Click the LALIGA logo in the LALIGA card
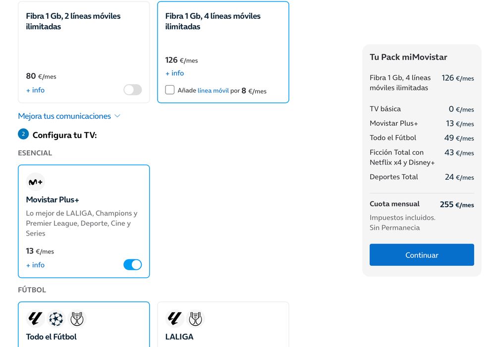 click(174, 318)
